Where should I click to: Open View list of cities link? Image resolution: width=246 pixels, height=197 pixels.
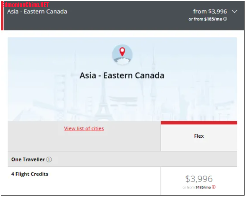84,128
